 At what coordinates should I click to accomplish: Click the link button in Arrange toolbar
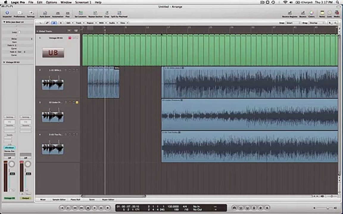click(47, 23)
